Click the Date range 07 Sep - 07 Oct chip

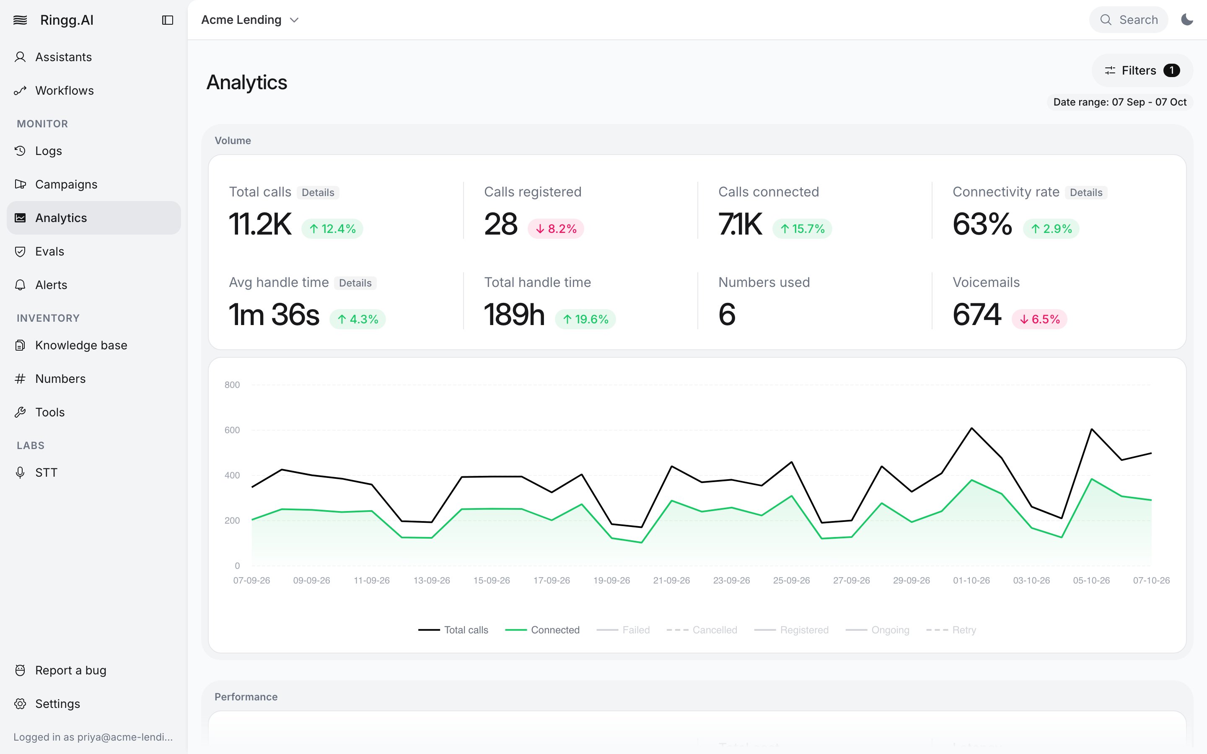(1120, 102)
